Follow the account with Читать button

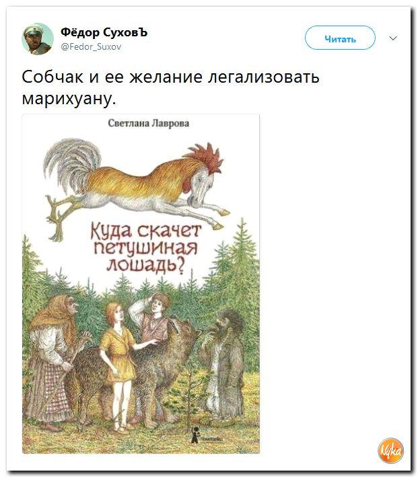coord(340,38)
